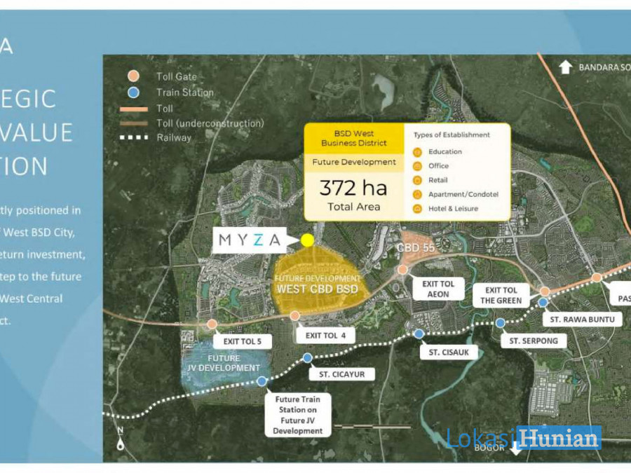The image size is (631, 473).
Task: Select the Apartment/Condotel icon
Action: click(417, 195)
